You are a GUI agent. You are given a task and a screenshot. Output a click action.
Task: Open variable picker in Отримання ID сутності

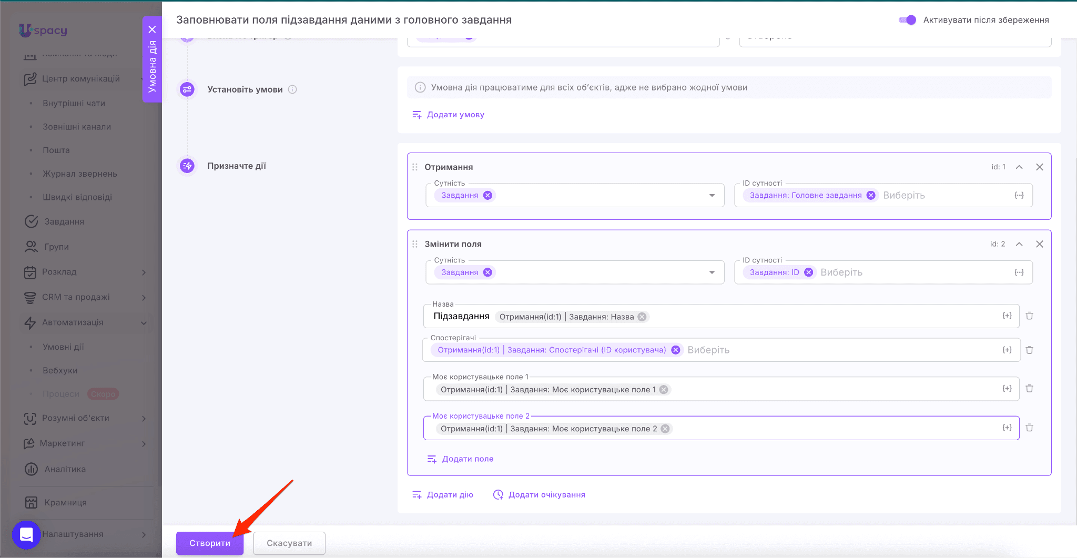pyautogui.click(x=1019, y=195)
